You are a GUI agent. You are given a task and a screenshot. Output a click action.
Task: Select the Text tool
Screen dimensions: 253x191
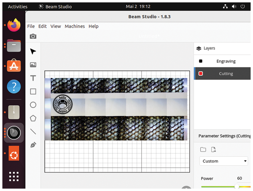33,78
